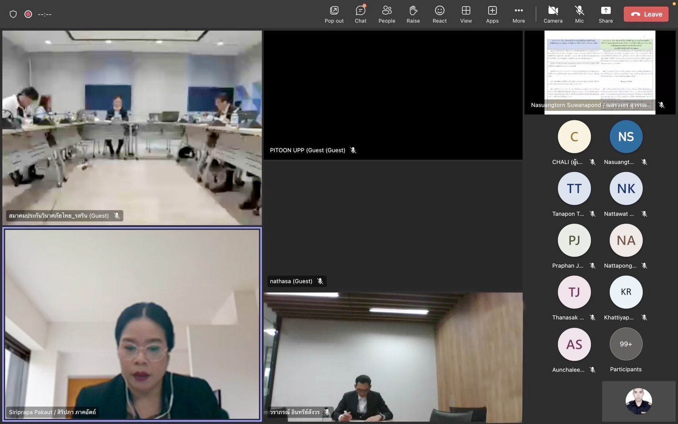678x424 pixels.
Task: Open the React emoji picker
Action: [x=439, y=14]
